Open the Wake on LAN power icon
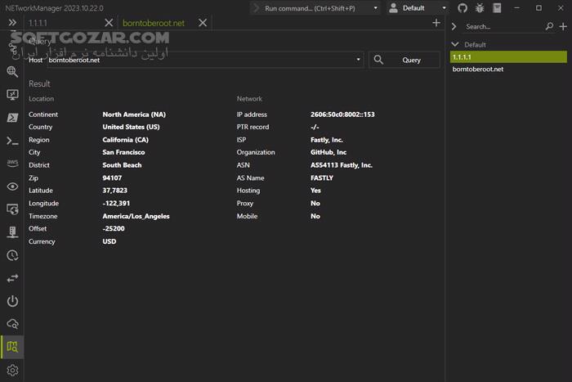572x382 pixels. coord(12,301)
